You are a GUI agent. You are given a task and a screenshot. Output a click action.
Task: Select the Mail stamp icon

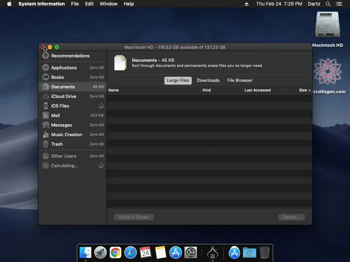[45, 115]
